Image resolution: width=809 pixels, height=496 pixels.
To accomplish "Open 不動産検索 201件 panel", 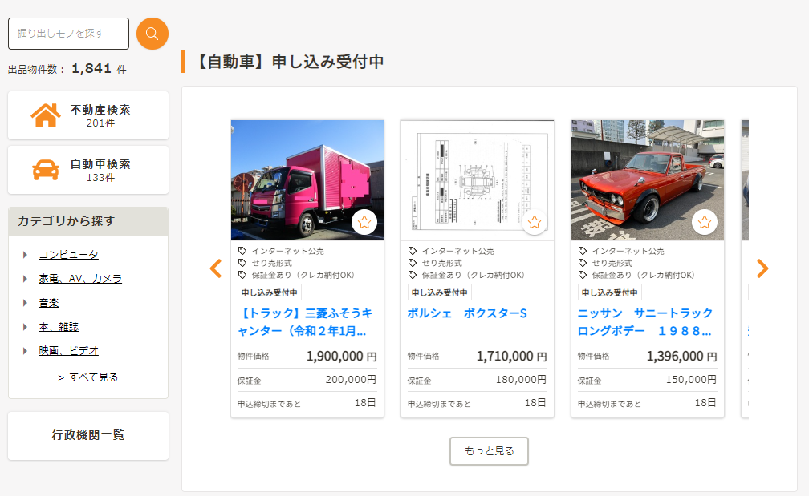I will click(x=88, y=115).
